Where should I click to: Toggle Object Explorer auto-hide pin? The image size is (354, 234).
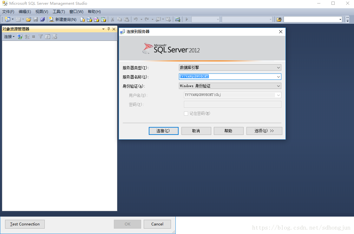[108, 29]
